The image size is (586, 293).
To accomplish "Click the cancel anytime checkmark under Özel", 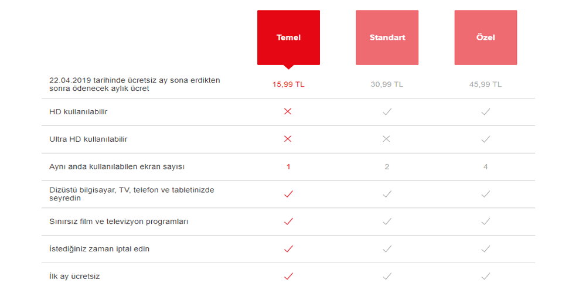I will coord(485,249).
